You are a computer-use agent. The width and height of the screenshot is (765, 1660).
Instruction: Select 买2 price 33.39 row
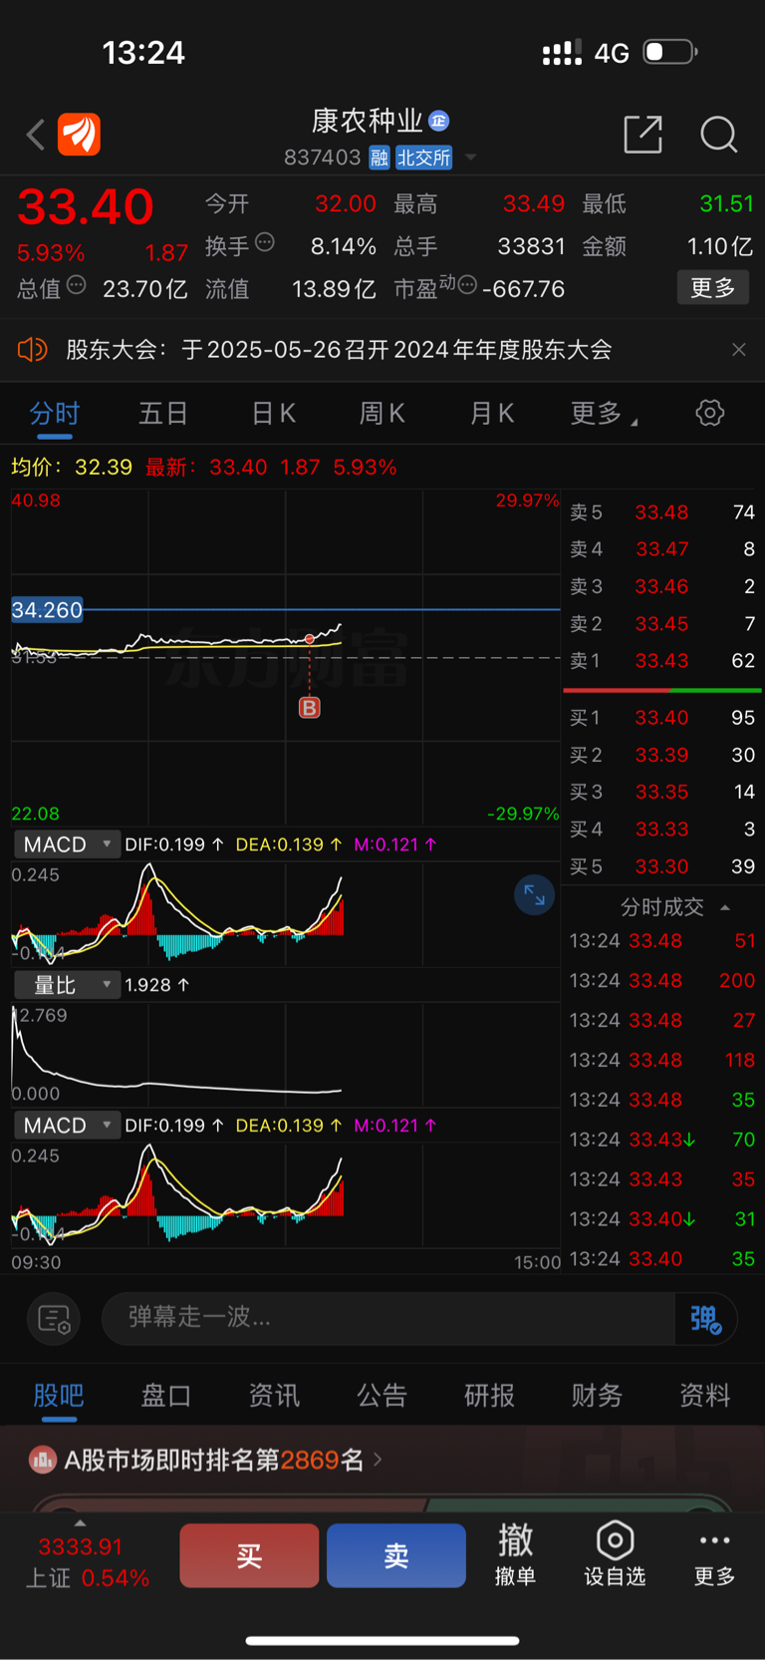(x=662, y=755)
